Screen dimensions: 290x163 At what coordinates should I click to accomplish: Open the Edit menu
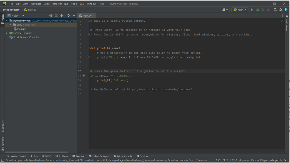(18, 4)
